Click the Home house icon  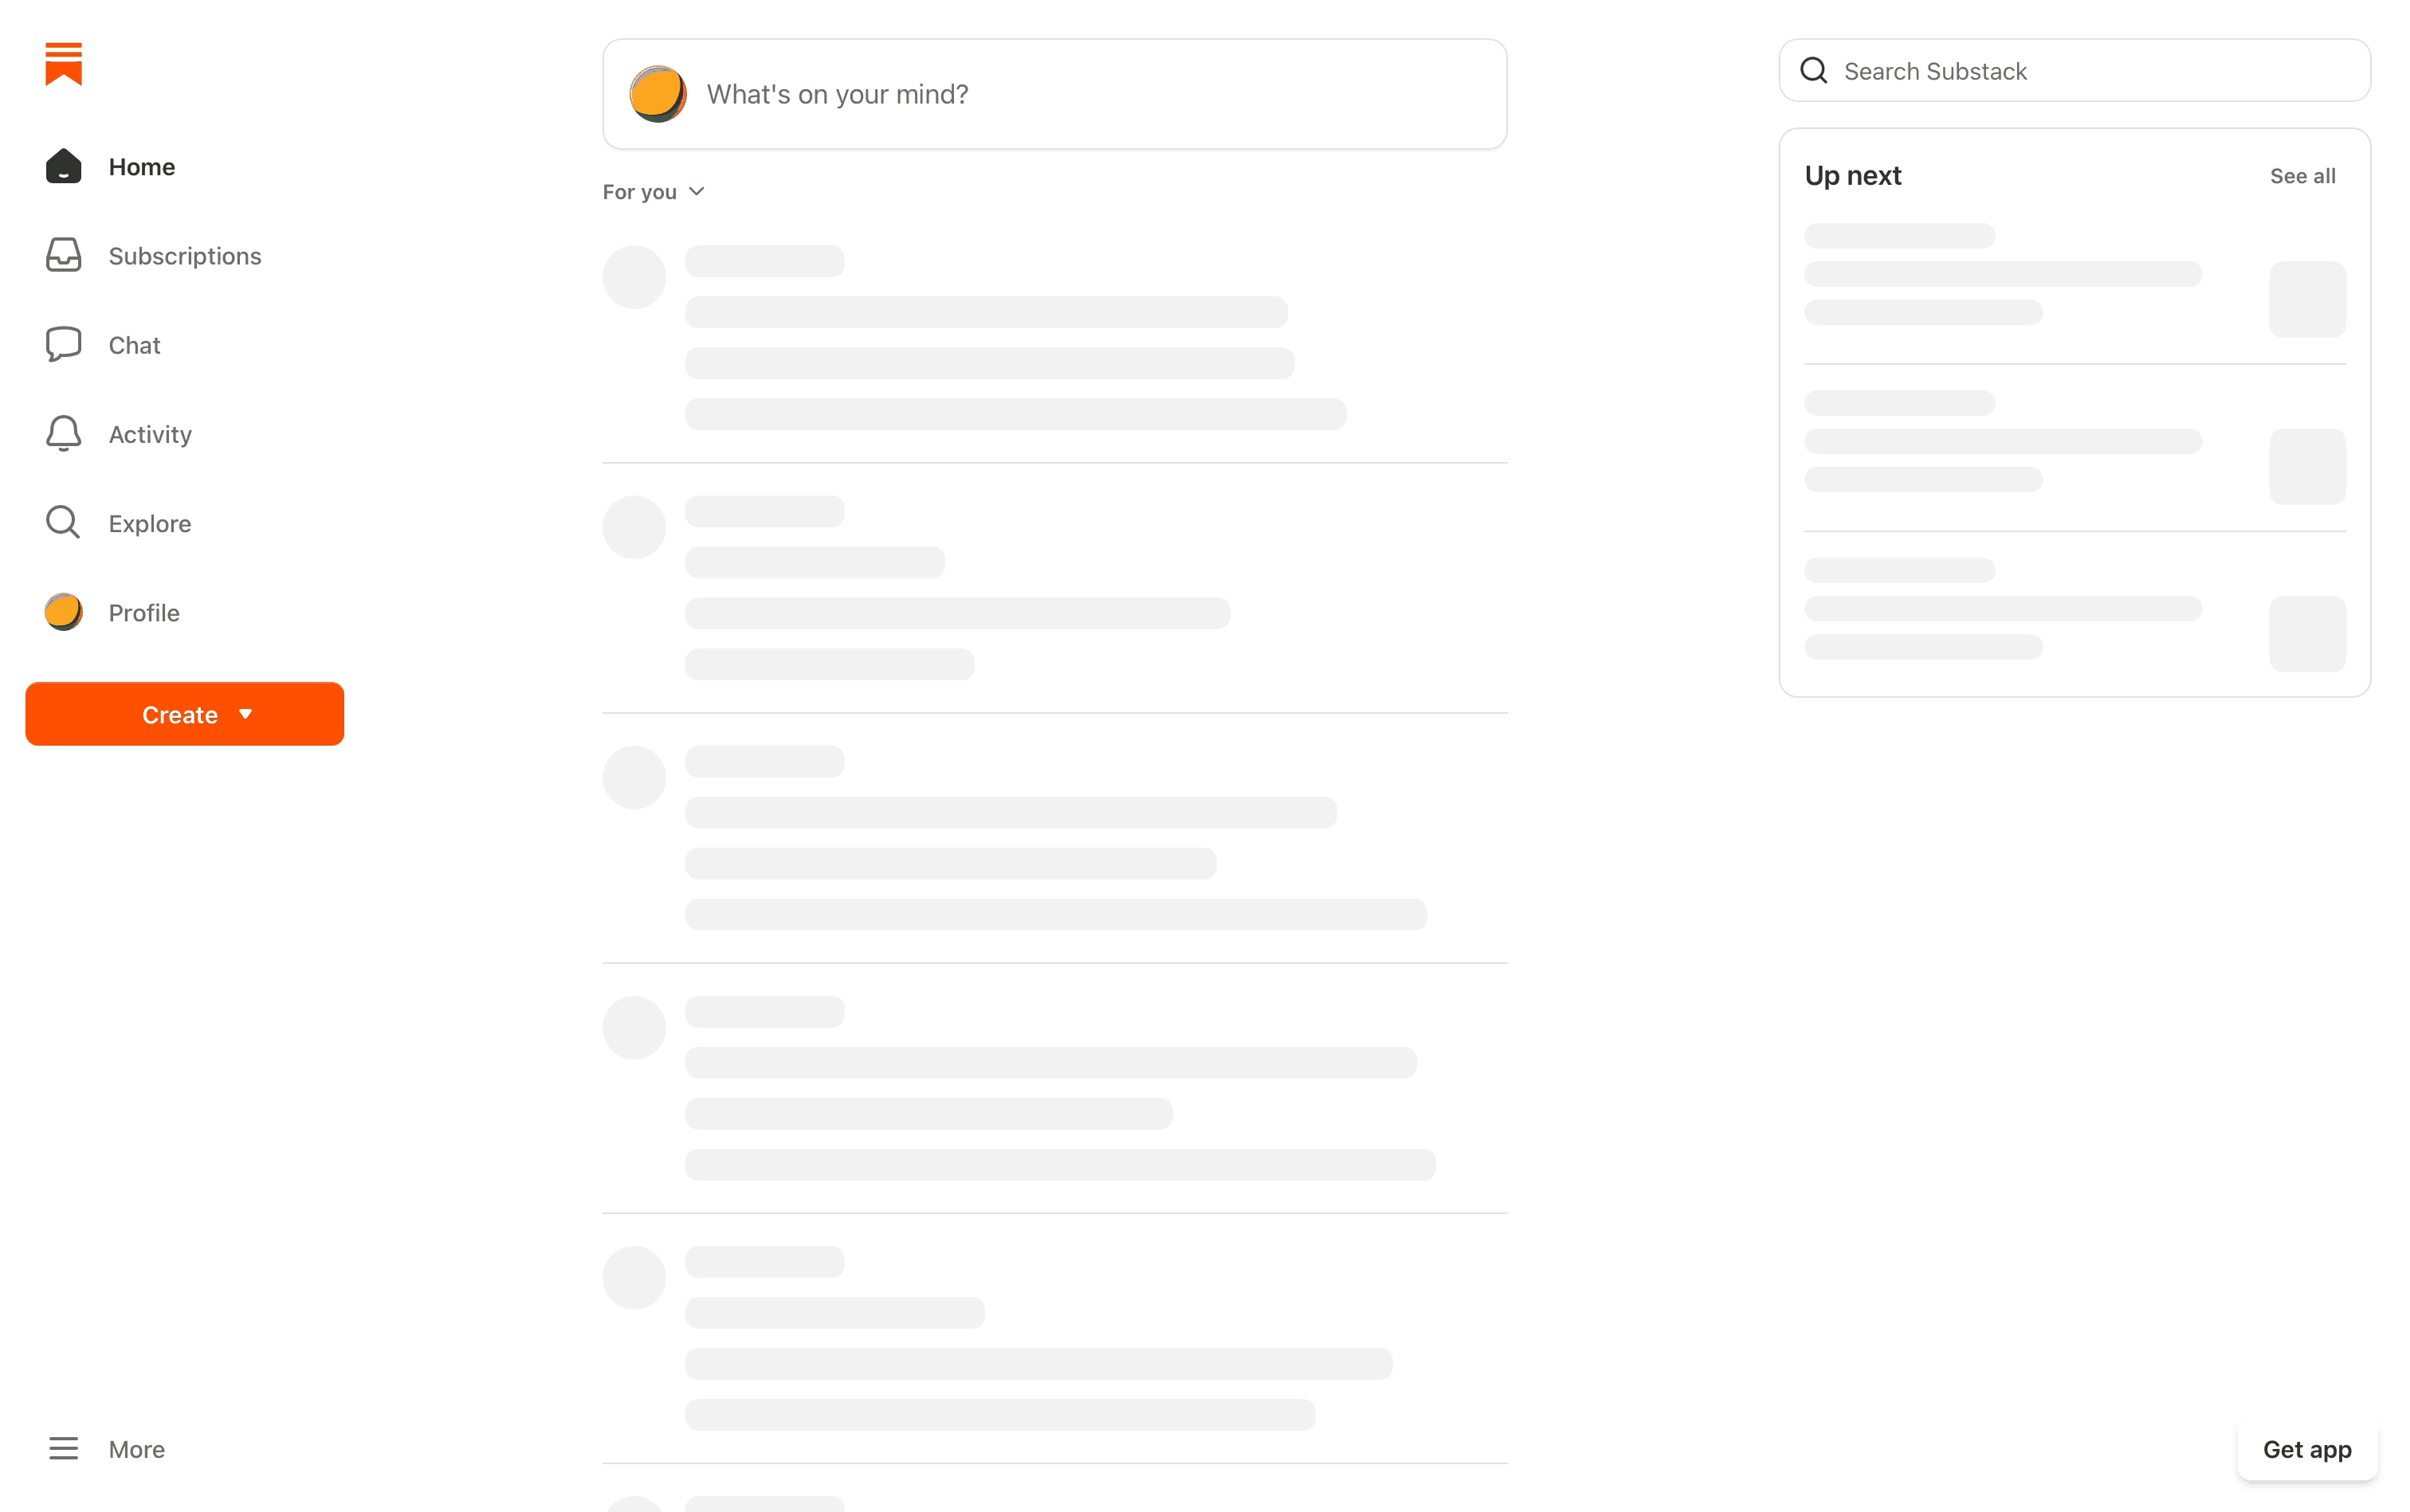coord(63,166)
